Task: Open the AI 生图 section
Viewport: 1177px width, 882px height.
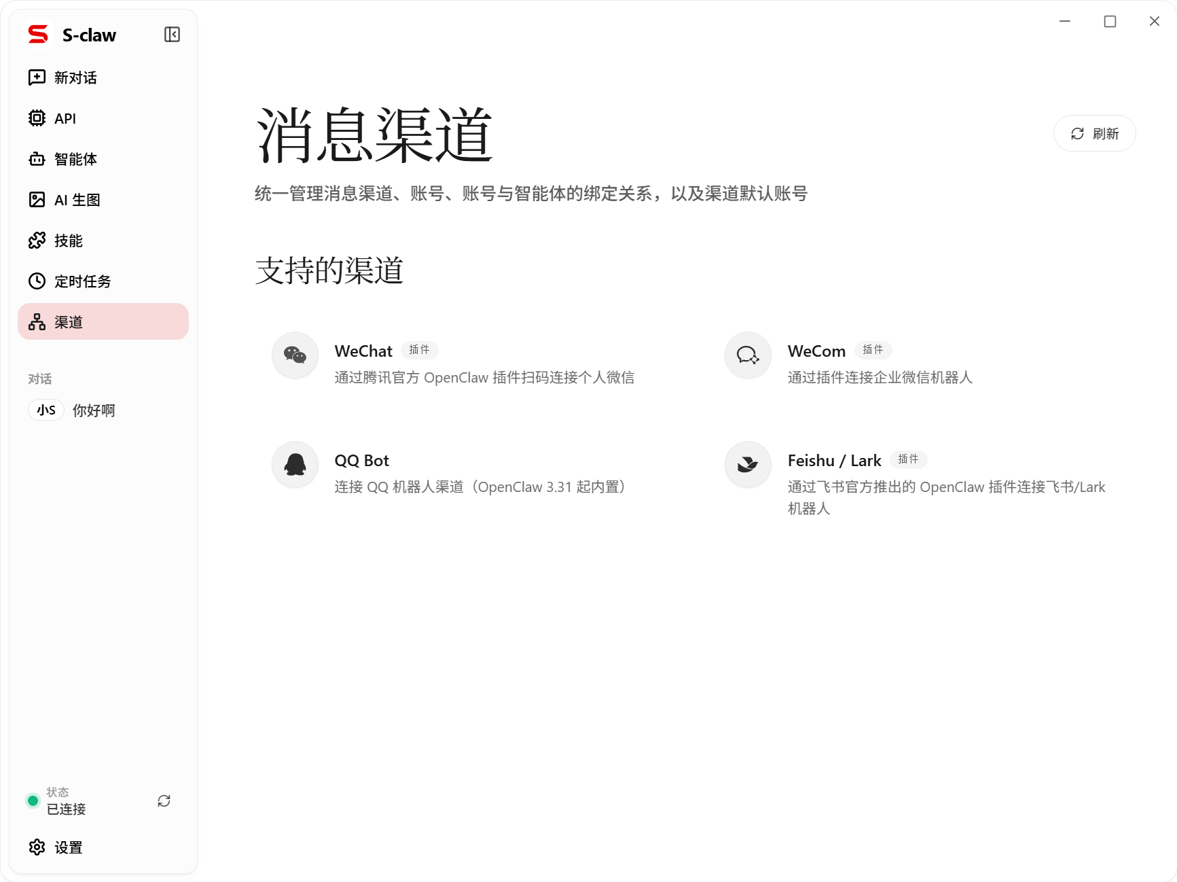Action: pos(103,200)
